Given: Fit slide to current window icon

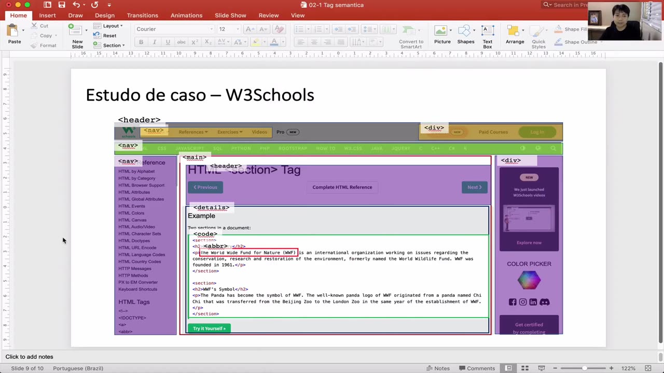Looking at the screenshot, I should (x=648, y=368).
